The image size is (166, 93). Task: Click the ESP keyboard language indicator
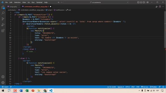tap(157, 91)
